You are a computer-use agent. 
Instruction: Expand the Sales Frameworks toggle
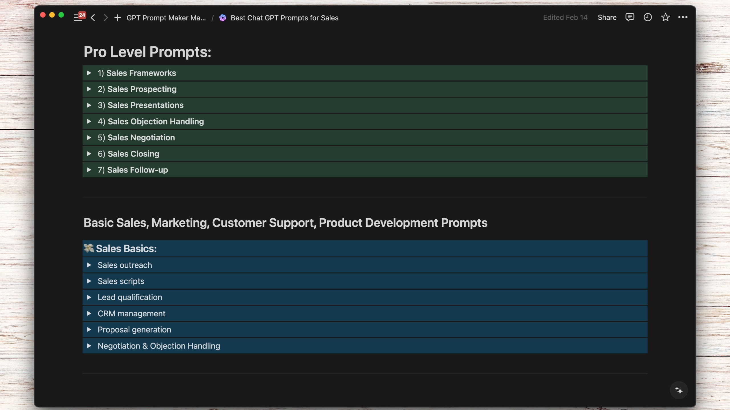(90, 73)
